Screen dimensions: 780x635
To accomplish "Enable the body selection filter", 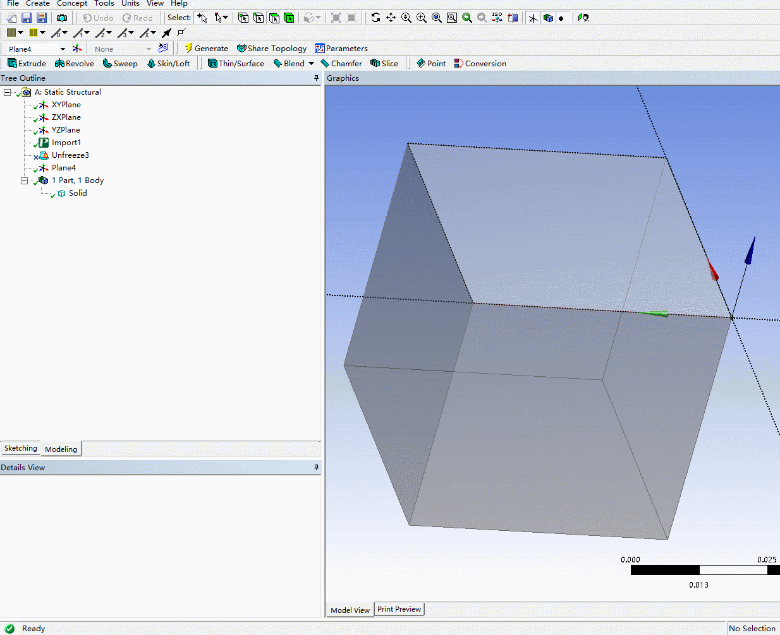I will [289, 18].
